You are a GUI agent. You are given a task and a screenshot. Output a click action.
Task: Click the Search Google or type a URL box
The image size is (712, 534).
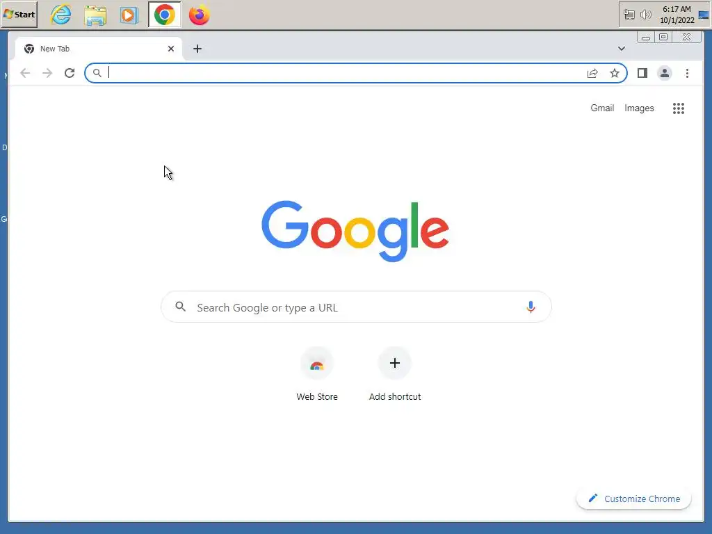(356, 307)
